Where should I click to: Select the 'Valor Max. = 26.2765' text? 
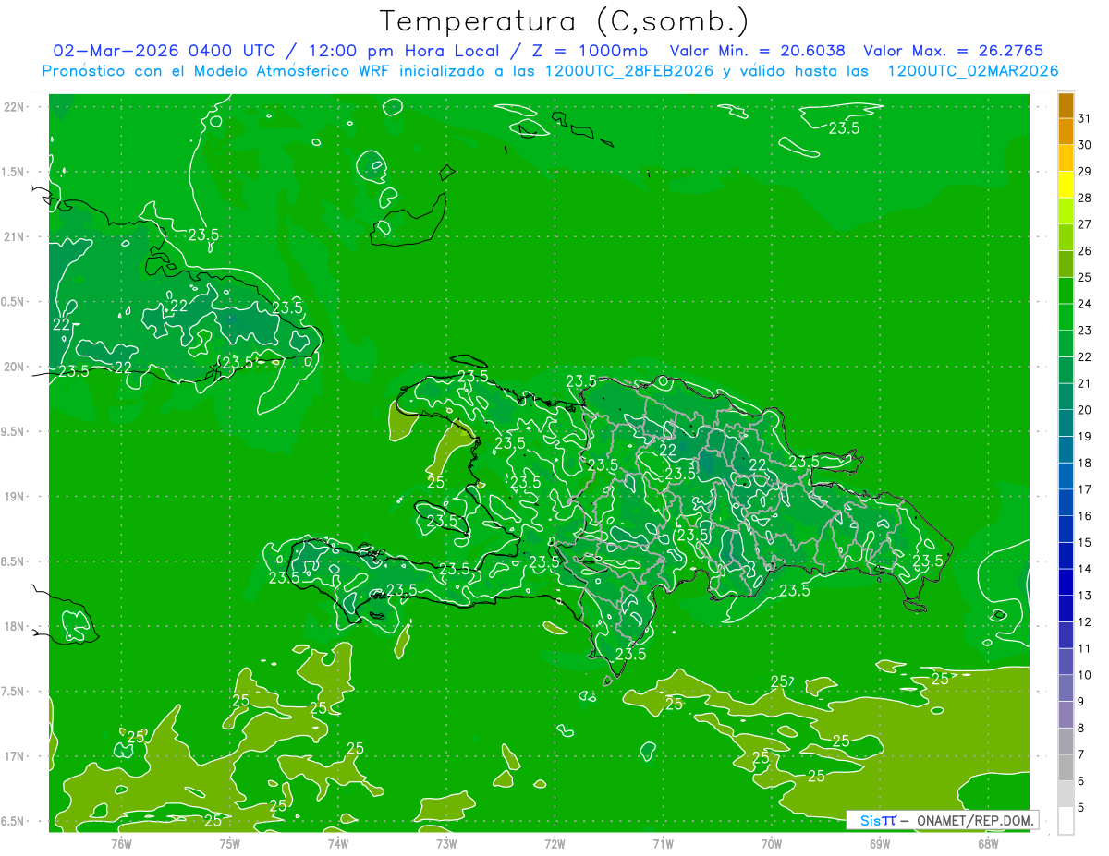(953, 52)
